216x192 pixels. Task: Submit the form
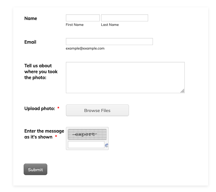click(x=35, y=169)
